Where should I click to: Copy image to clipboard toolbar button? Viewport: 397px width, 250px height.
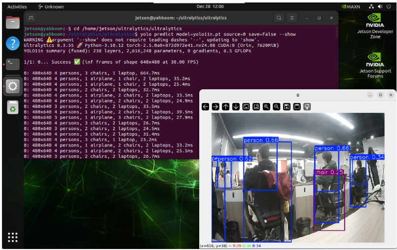[x=297, y=107]
